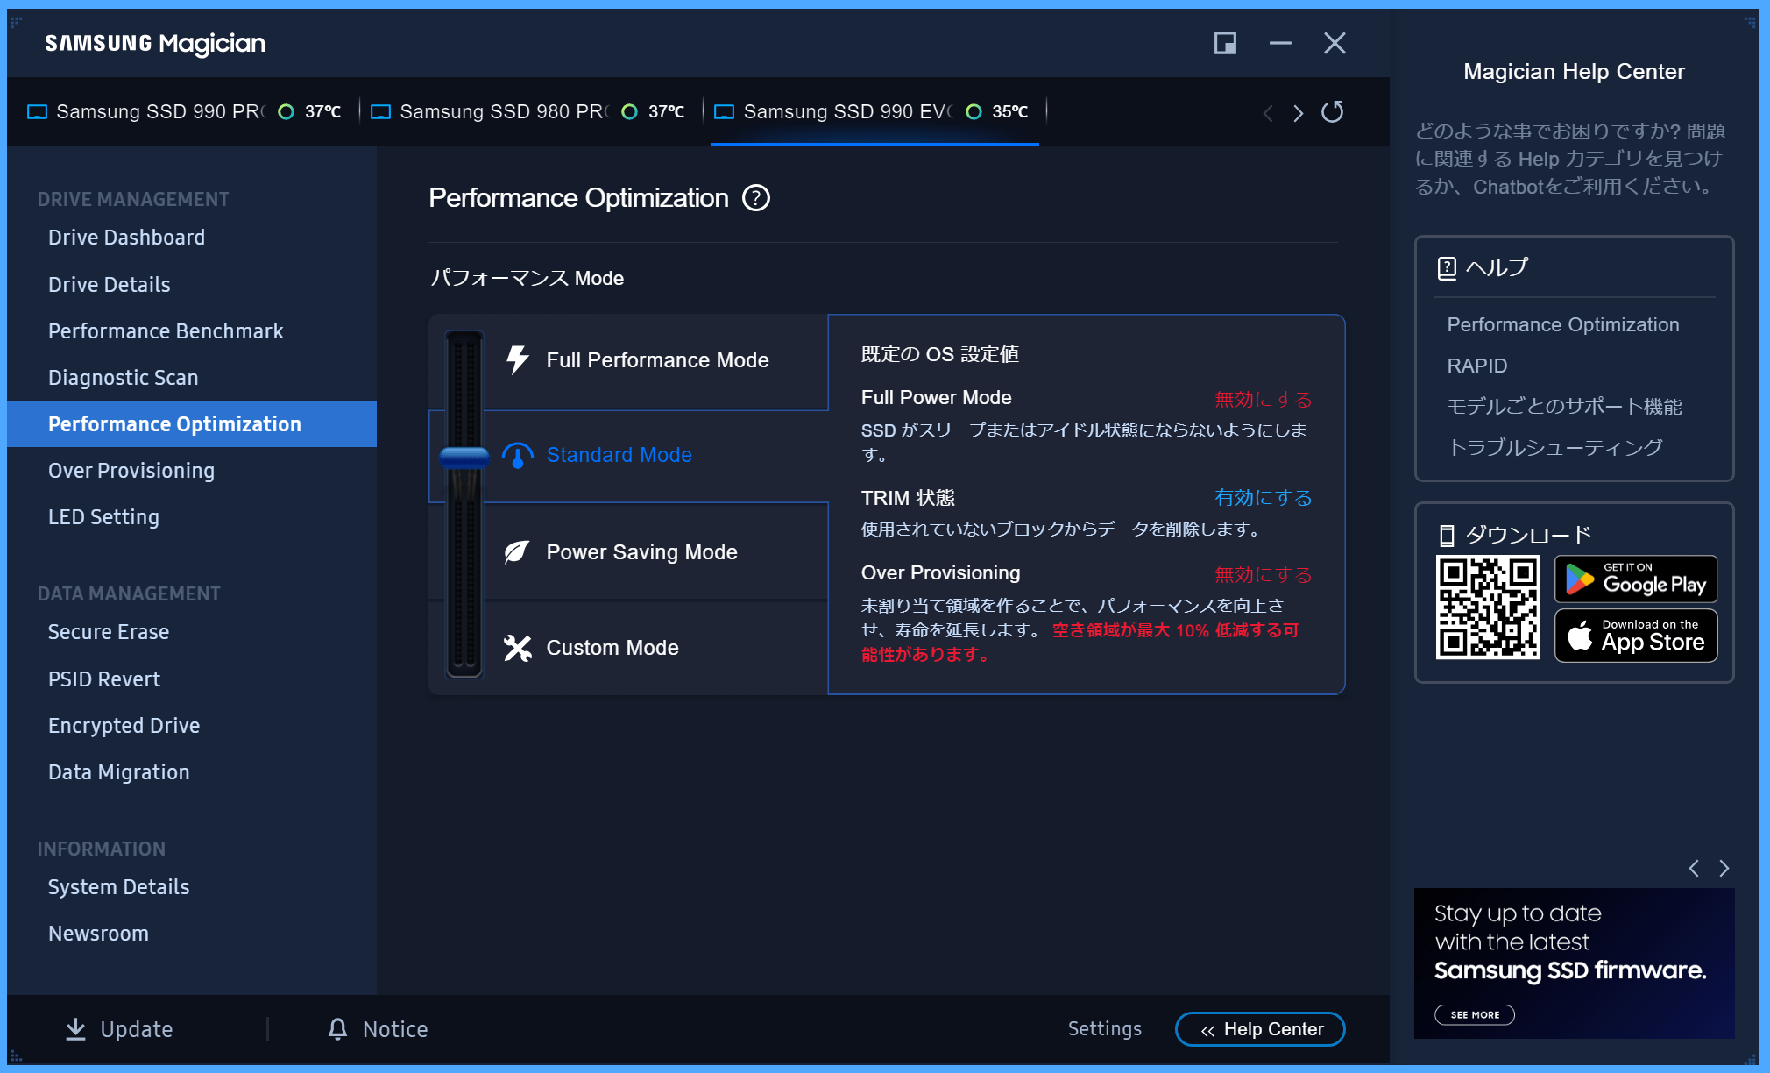
Task: Open the App Store download badge
Action: tap(1636, 636)
